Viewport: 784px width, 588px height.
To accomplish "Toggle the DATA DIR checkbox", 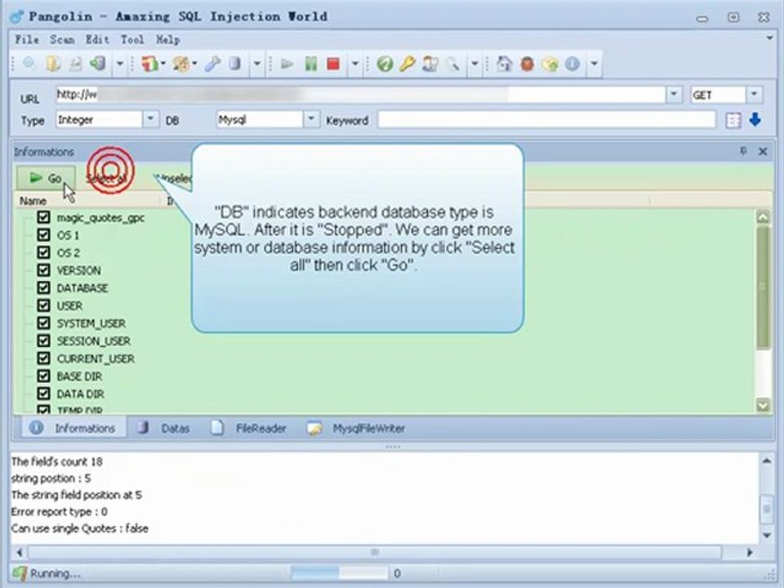I will click(43, 394).
